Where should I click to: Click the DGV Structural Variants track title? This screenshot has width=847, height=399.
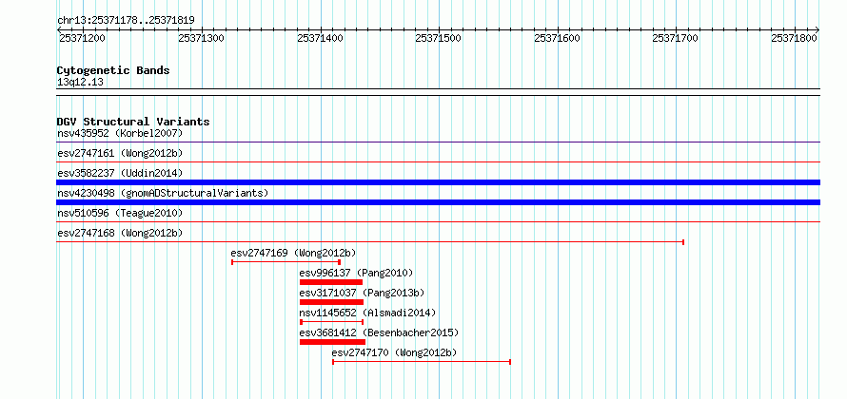click(x=133, y=122)
